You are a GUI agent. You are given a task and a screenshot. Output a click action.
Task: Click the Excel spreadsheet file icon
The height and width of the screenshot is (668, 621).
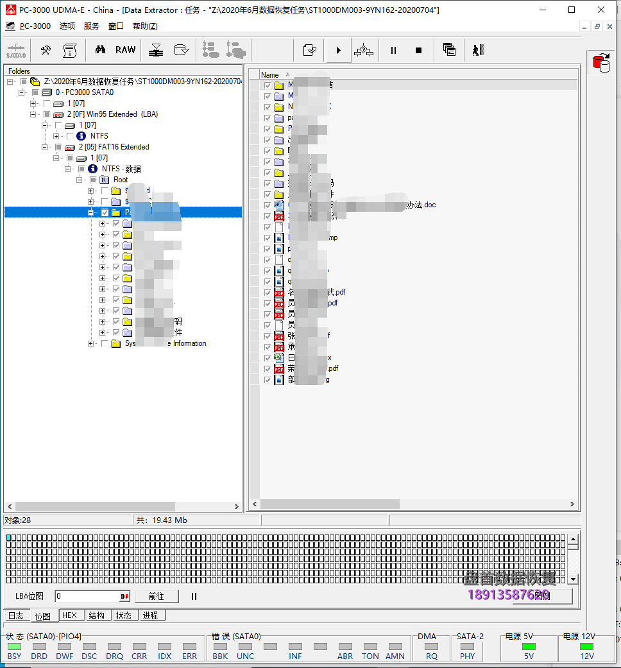click(x=278, y=358)
